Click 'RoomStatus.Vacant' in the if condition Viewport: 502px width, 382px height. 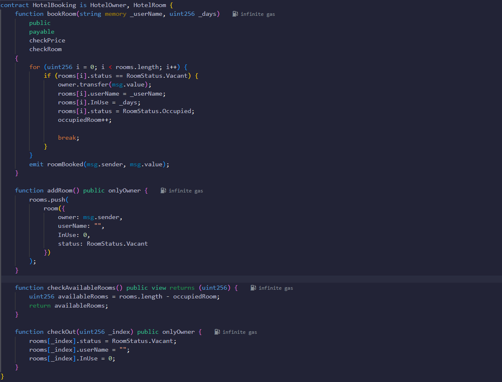point(157,76)
